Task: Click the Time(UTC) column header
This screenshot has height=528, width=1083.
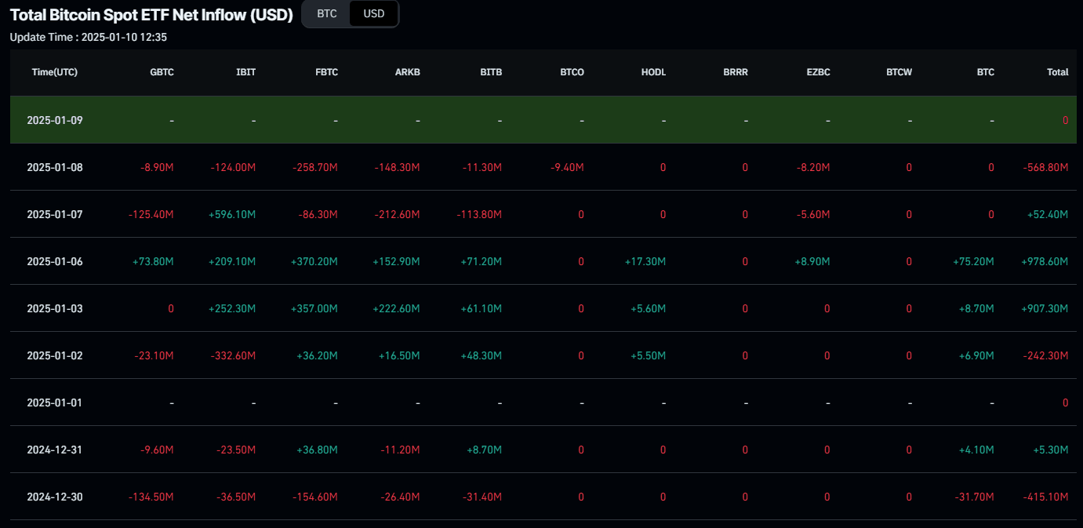Action: pyautogui.click(x=55, y=72)
